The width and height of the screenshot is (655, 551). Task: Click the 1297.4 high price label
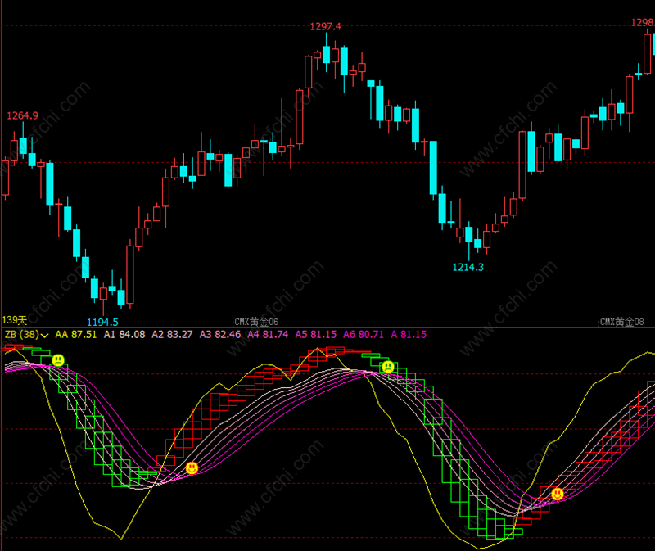325,27
